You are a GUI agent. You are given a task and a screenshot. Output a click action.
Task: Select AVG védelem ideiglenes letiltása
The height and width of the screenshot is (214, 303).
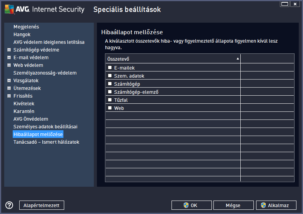click(49, 42)
